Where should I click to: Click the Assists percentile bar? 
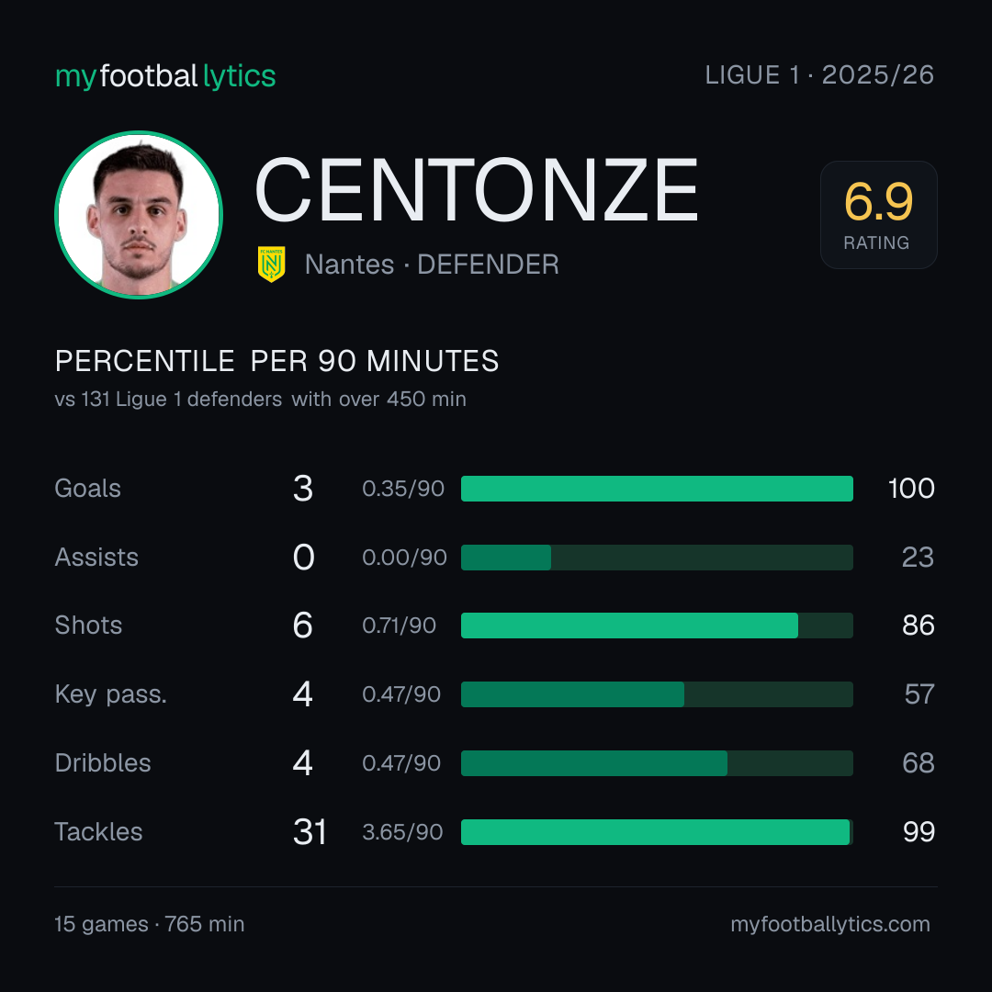point(657,558)
